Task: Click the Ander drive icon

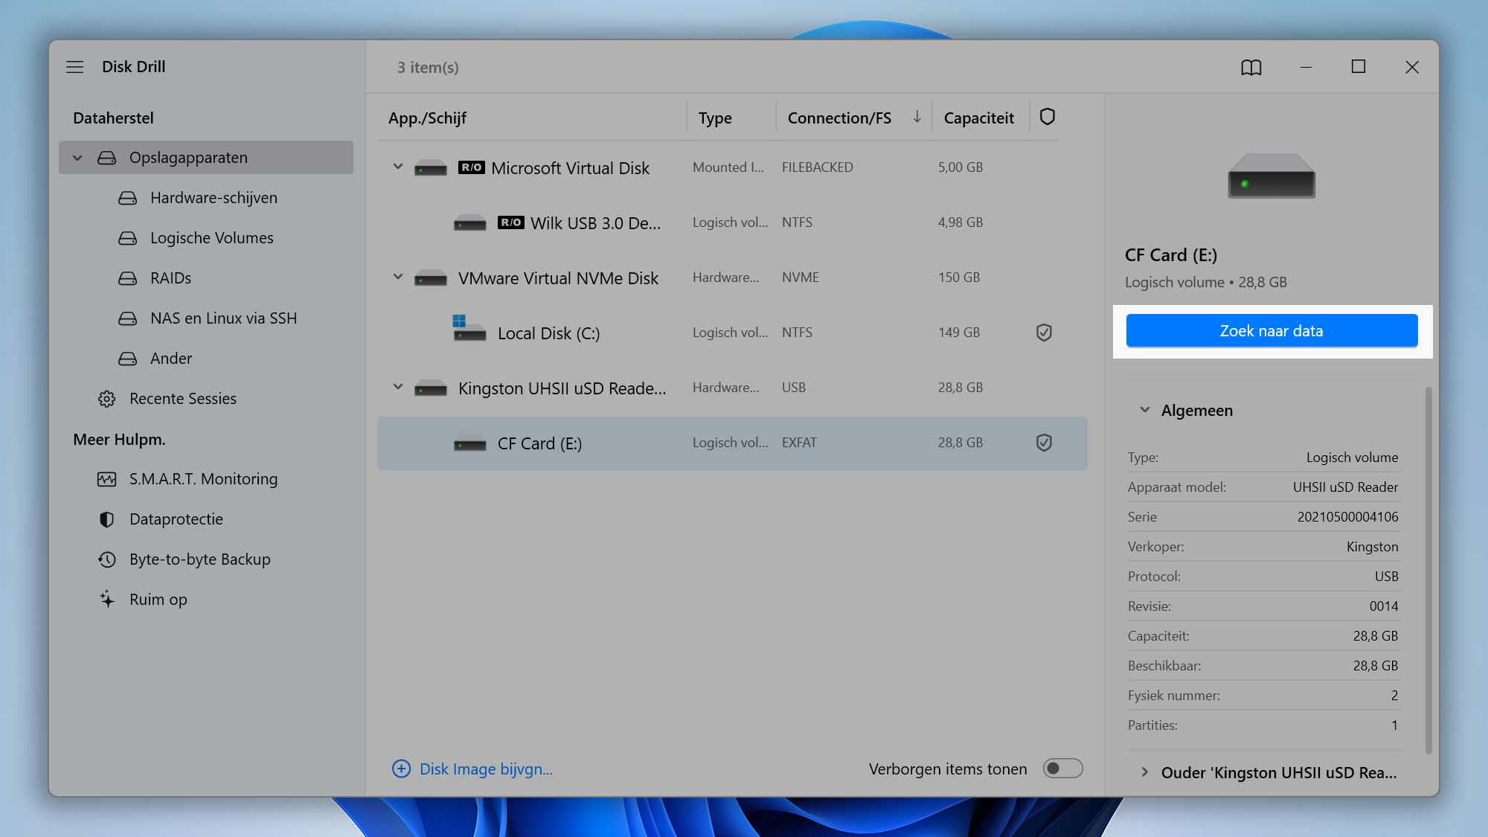Action: pyautogui.click(x=128, y=359)
